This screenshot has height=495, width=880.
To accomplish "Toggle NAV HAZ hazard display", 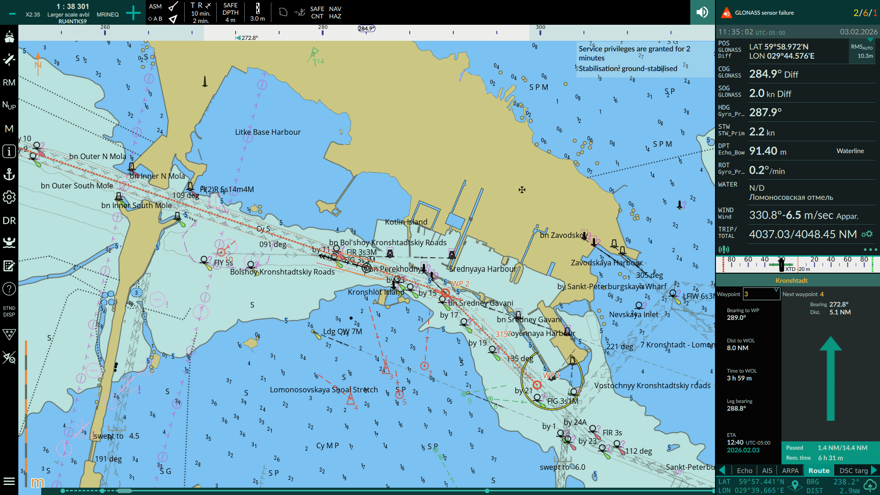I will click(335, 12).
